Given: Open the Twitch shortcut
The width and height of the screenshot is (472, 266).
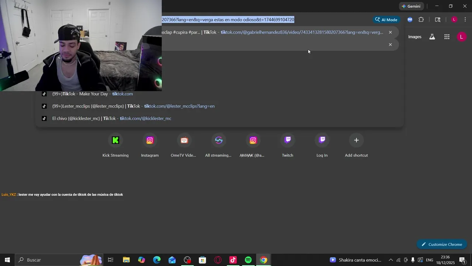Looking at the screenshot, I should (x=288, y=145).
